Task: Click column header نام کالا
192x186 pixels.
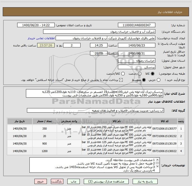Action: (x=117, y=121)
